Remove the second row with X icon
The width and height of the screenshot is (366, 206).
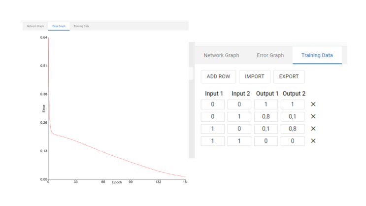coord(313,117)
